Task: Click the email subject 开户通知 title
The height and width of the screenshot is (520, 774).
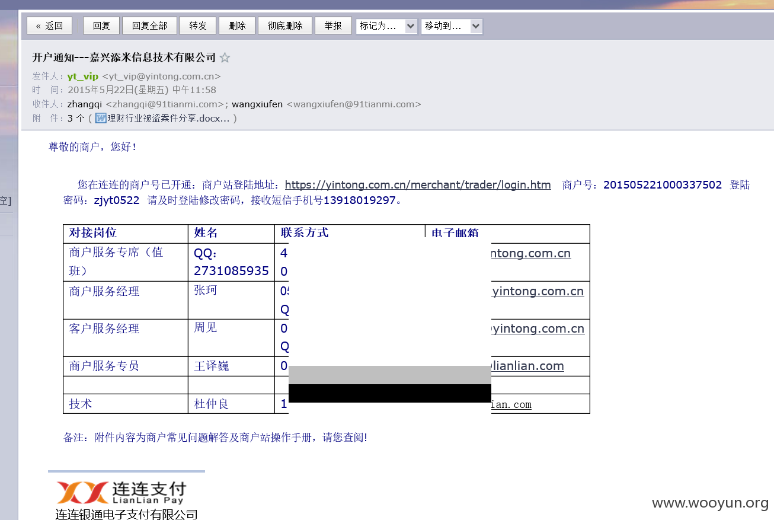Action: click(x=124, y=58)
